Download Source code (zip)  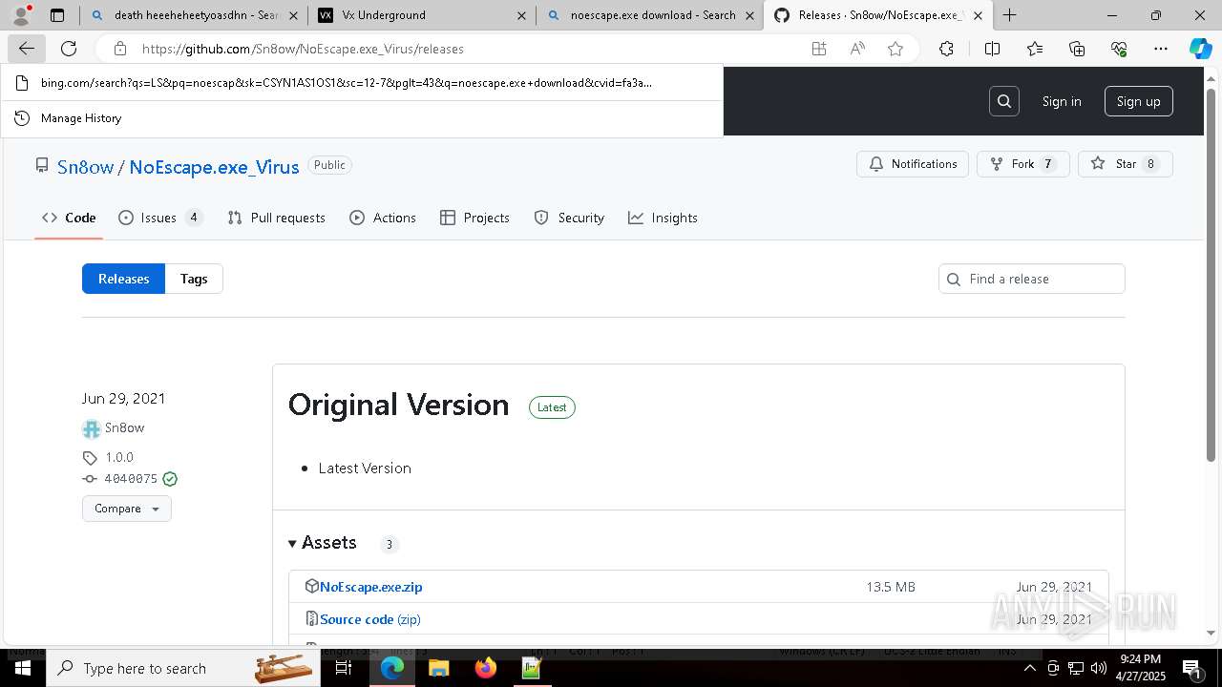tap(369, 619)
